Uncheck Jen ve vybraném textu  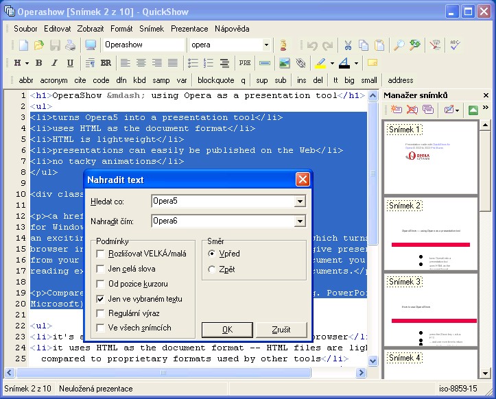tap(100, 299)
